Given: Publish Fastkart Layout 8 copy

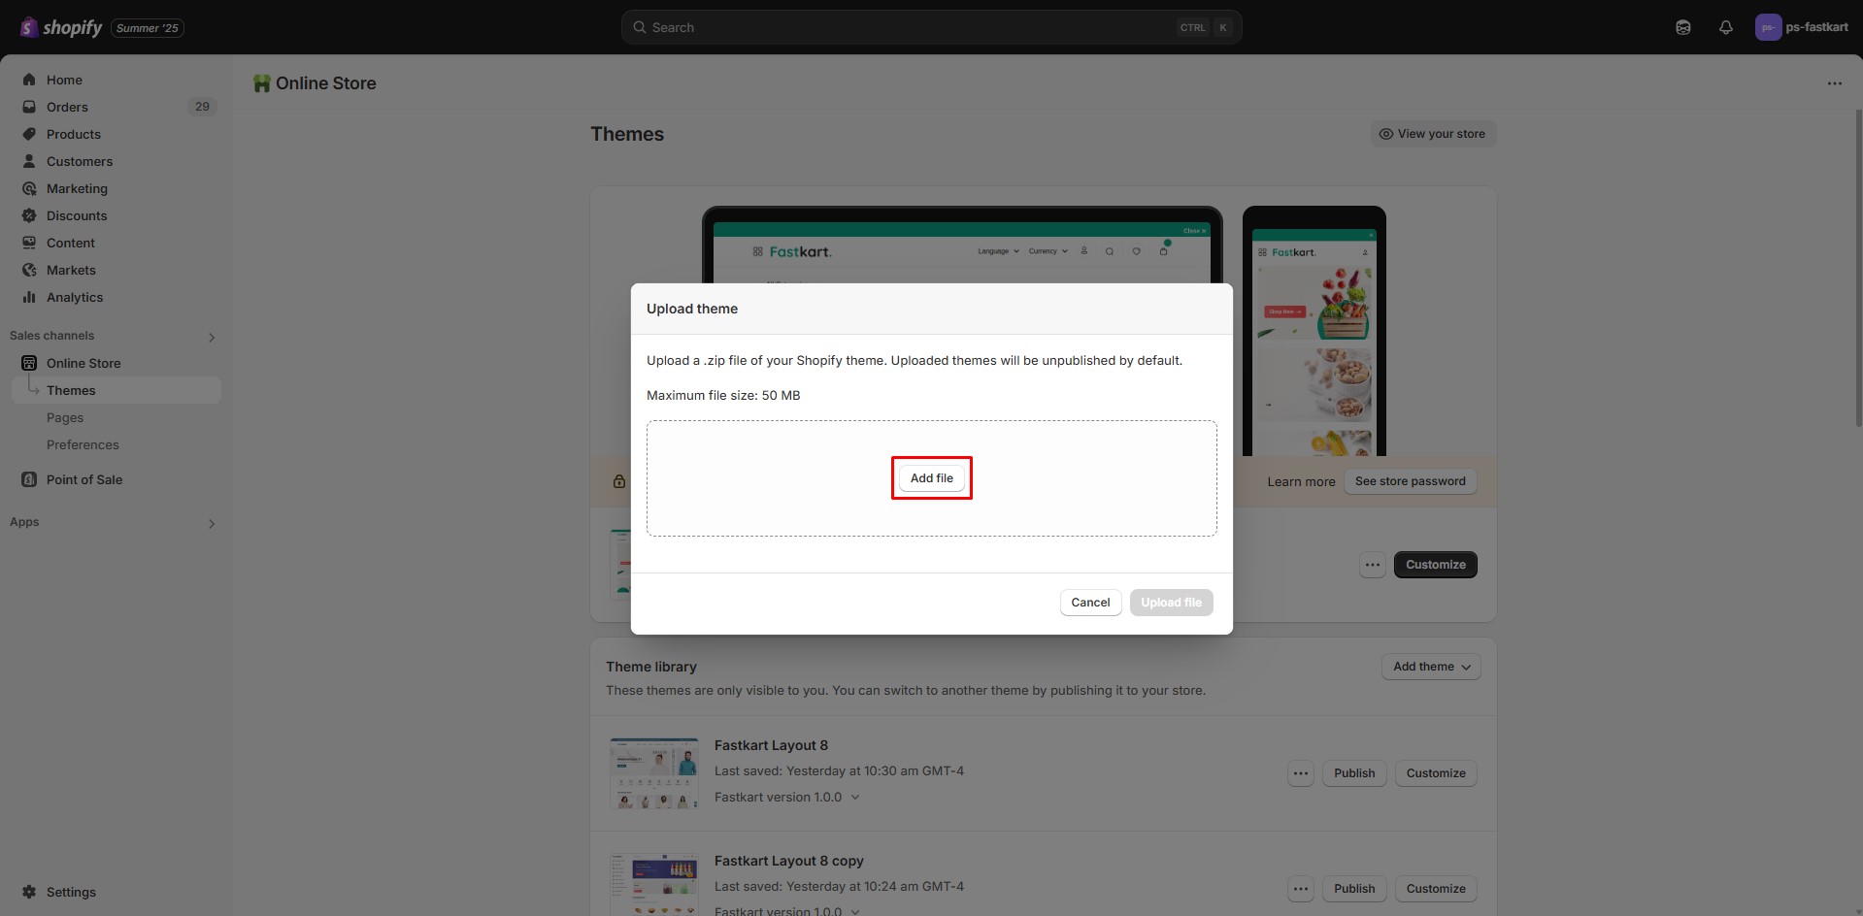Looking at the screenshot, I should (x=1354, y=889).
